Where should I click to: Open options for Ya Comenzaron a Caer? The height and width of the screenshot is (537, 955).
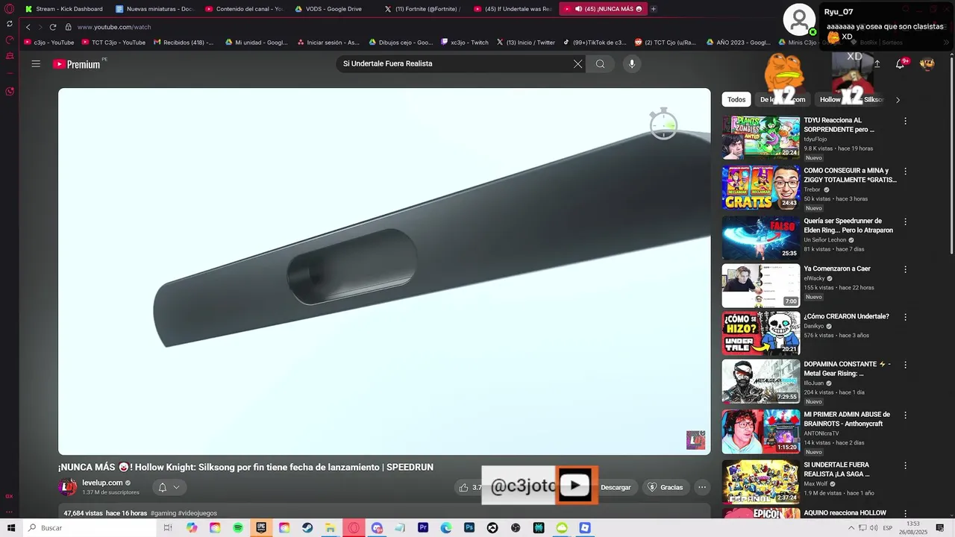pyautogui.click(x=906, y=269)
